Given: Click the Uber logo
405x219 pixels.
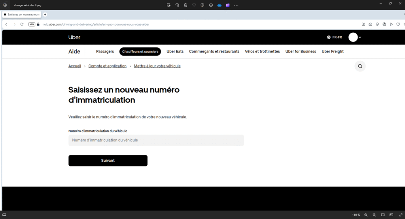Looking at the screenshot, I should pos(74,37).
